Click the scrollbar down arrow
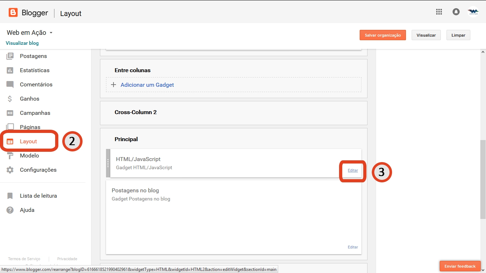Viewport: 486px width, 273px height. coord(483,270)
